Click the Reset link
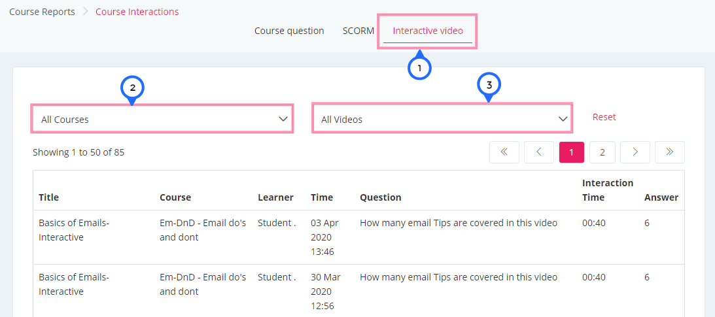 (604, 117)
